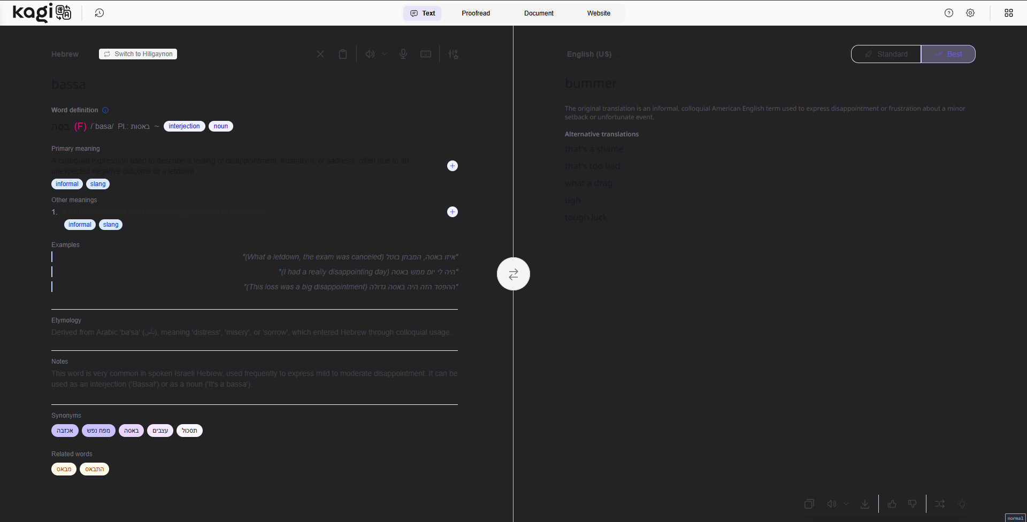Give thumbs up to translation
This screenshot has height=522, width=1027.
tap(892, 504)
